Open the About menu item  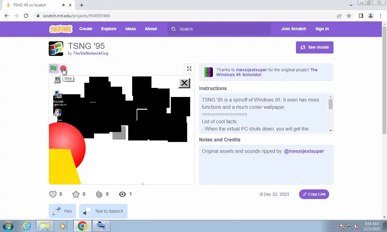[x=151, y=29]
